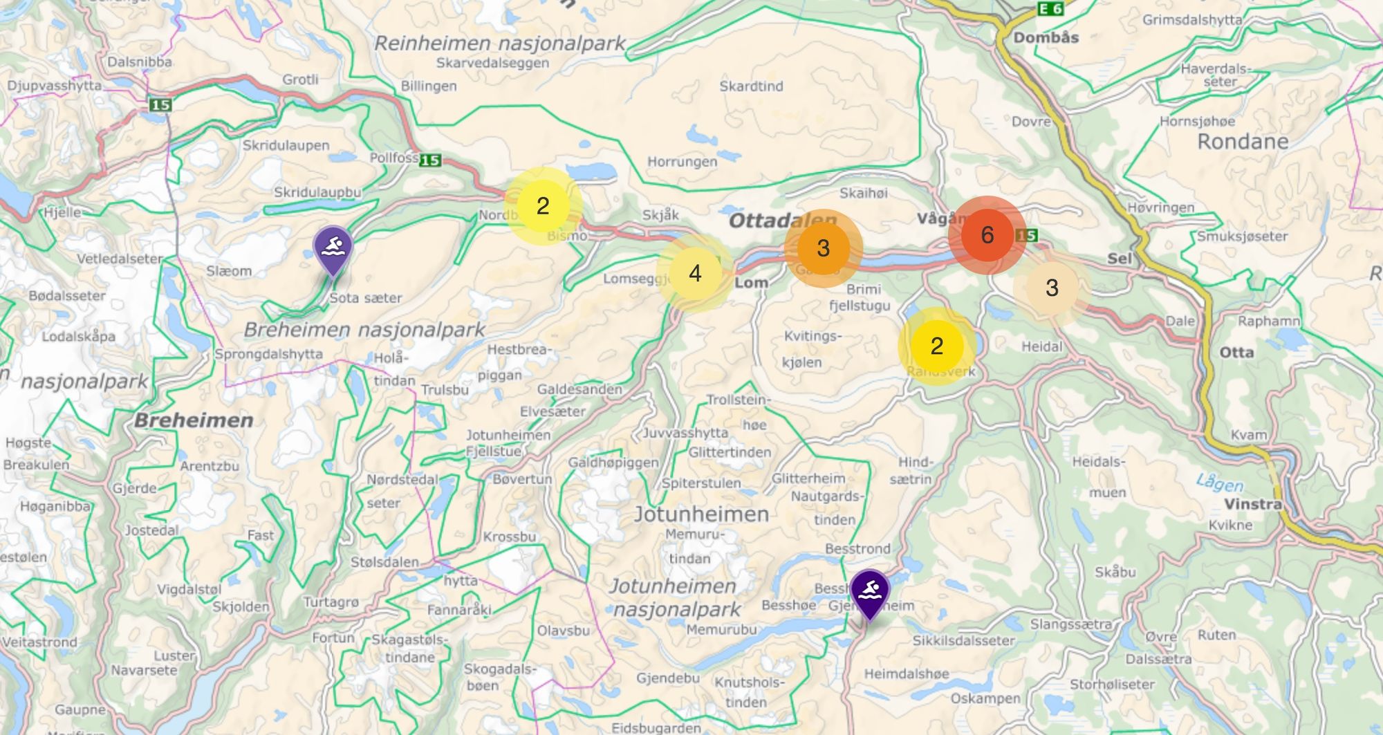Select the swimming pin near Gjendesheim
This screenshot has height=735, width=1383.
[869, 593]
